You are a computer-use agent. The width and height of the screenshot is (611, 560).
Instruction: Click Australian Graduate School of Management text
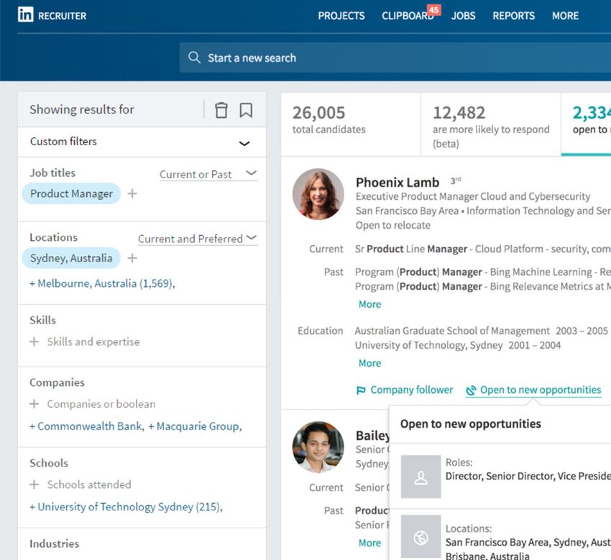point(452,331)
